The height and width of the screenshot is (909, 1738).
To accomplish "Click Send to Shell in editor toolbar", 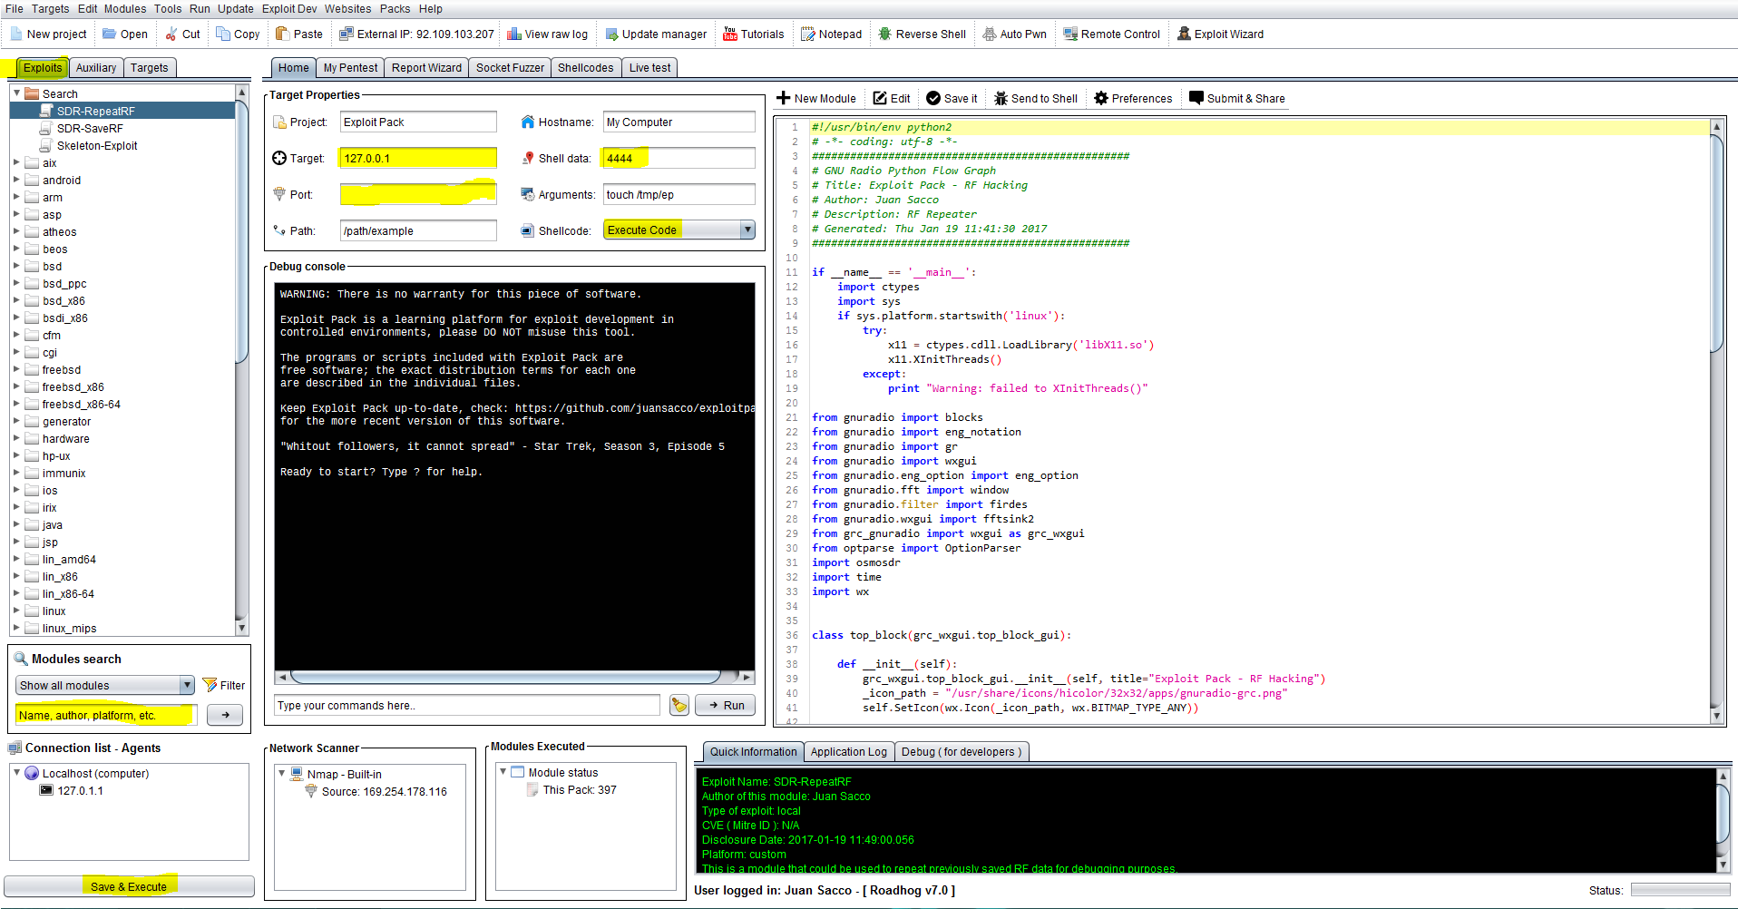I will pos(1035,99).
